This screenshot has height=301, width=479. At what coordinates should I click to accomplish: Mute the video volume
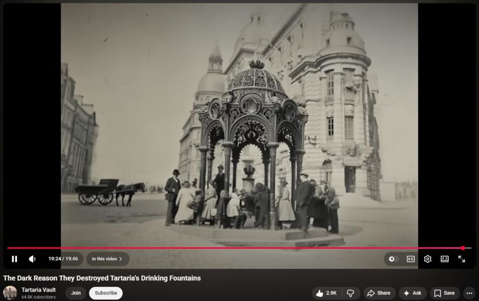point(32,259)
